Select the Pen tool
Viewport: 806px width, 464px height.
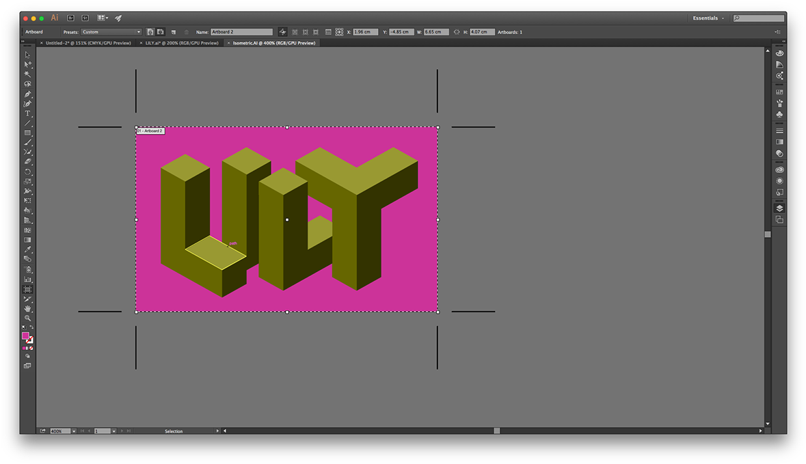click(27, 94)
